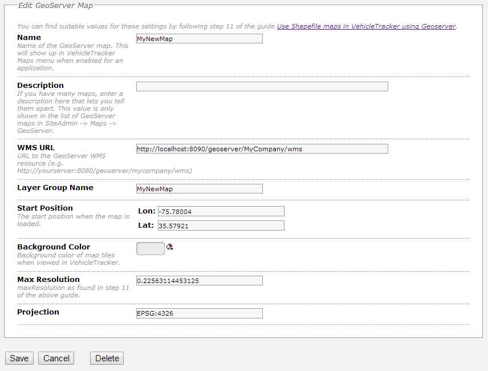Screen dimensions: 488x371
Task: Click the Background Color swatch box
Action: tap(150, 248)
